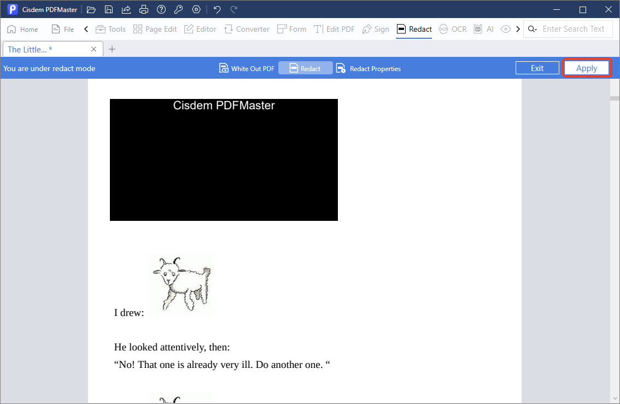Undo the last action

click(217, 9)
